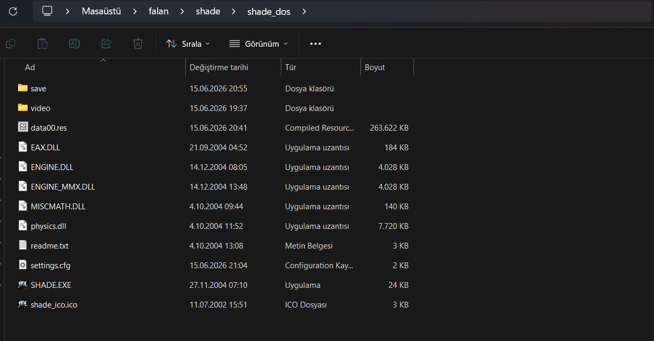Sort by the Boyut column header
654x341 pixels.
pyautogui.click(x=375, y=67)
